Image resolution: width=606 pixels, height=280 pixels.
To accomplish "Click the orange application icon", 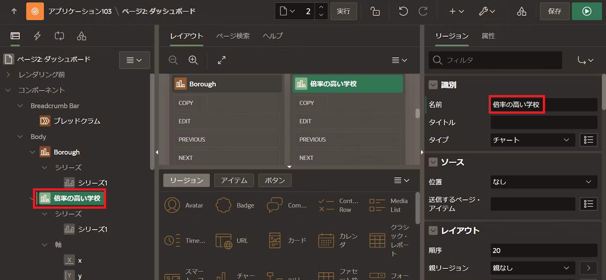I will point(35,11).
